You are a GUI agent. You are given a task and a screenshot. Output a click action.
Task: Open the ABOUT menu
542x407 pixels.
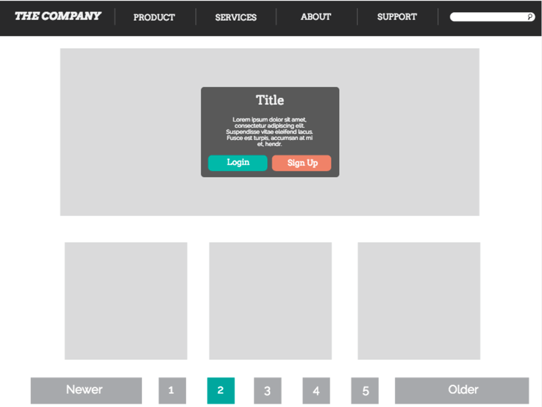pos(315,17)
